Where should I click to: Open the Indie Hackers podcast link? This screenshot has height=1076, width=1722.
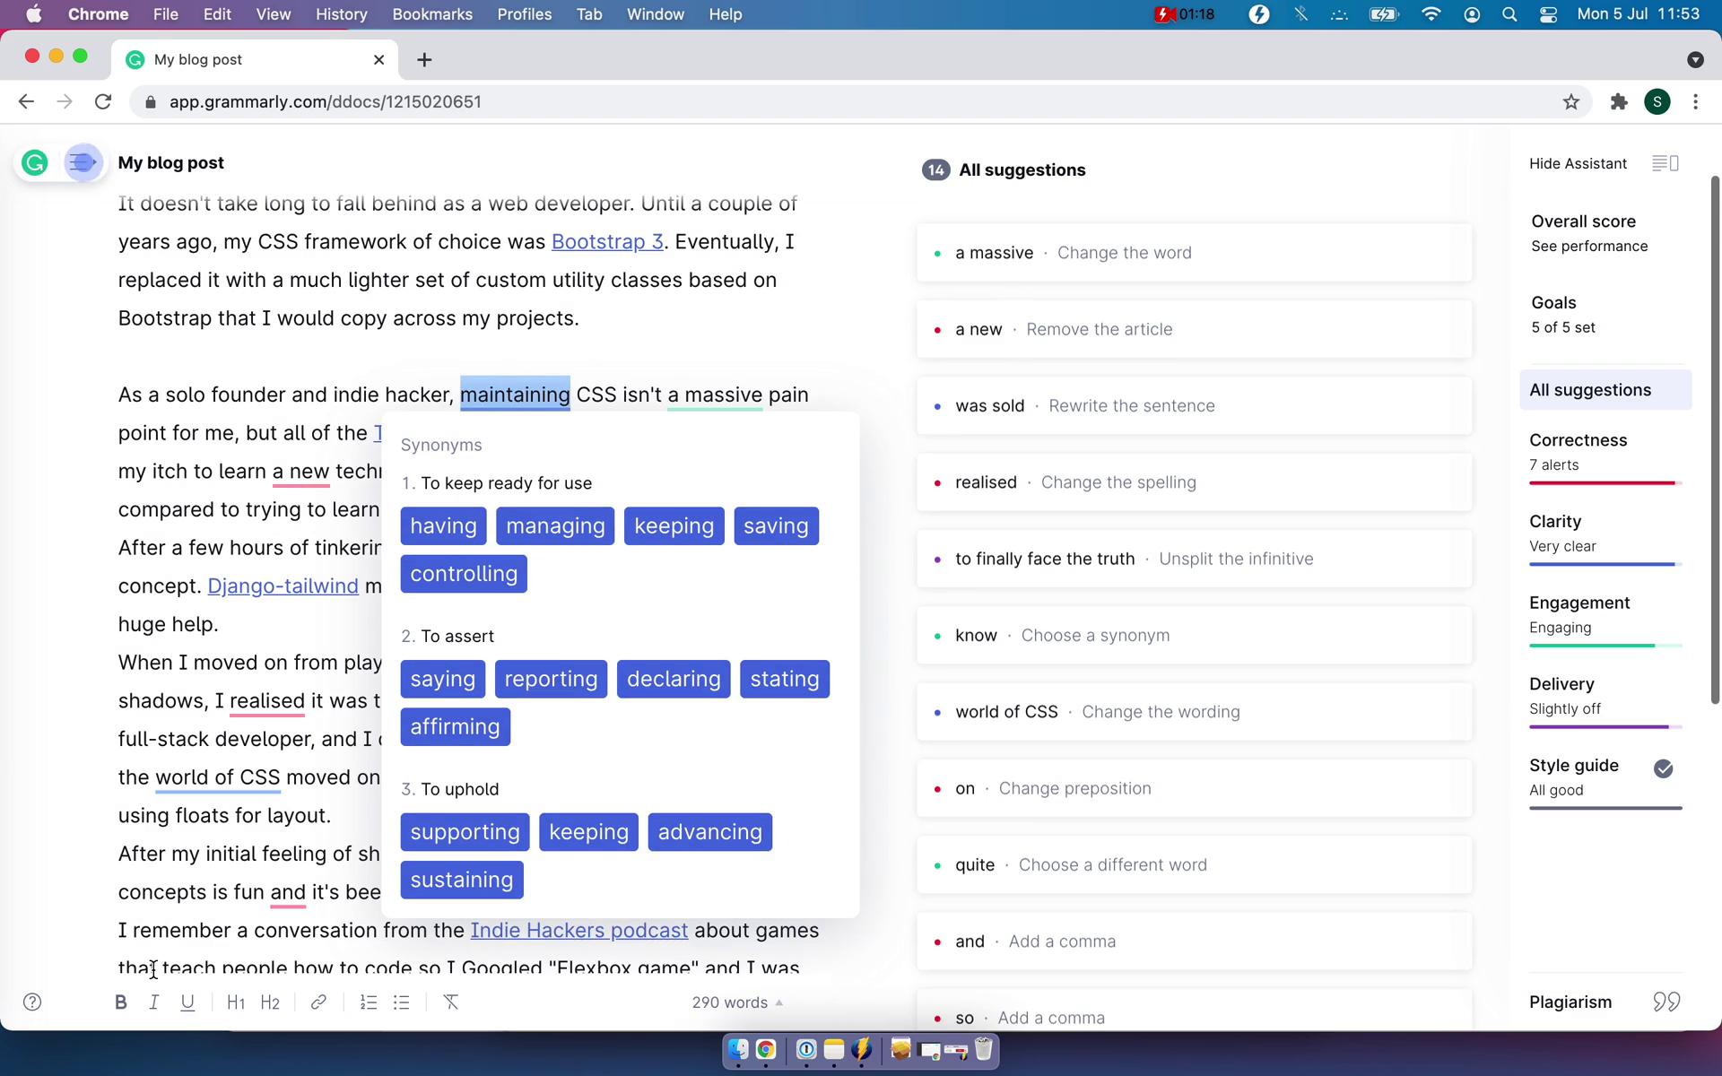pyautogui.click(x=579, y=930)
